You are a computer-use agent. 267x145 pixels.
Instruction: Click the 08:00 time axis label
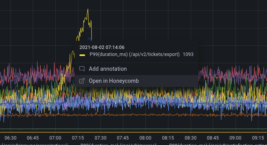coord(145,138)
